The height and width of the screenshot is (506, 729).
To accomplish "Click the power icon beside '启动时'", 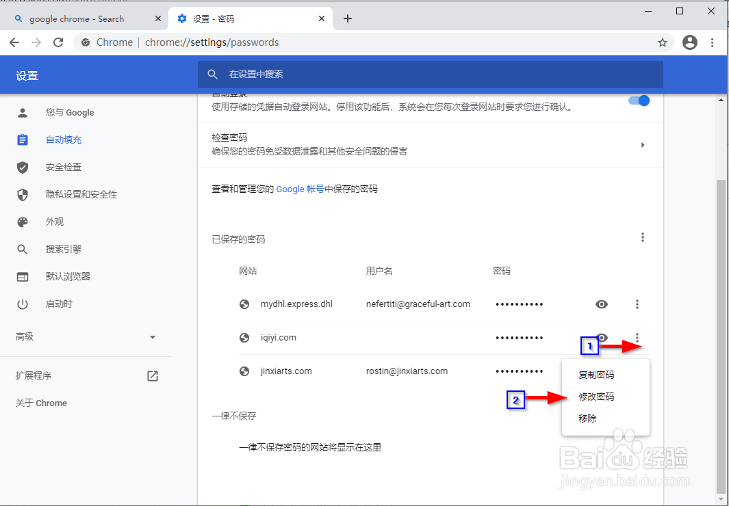I will [x=23, y=304].
